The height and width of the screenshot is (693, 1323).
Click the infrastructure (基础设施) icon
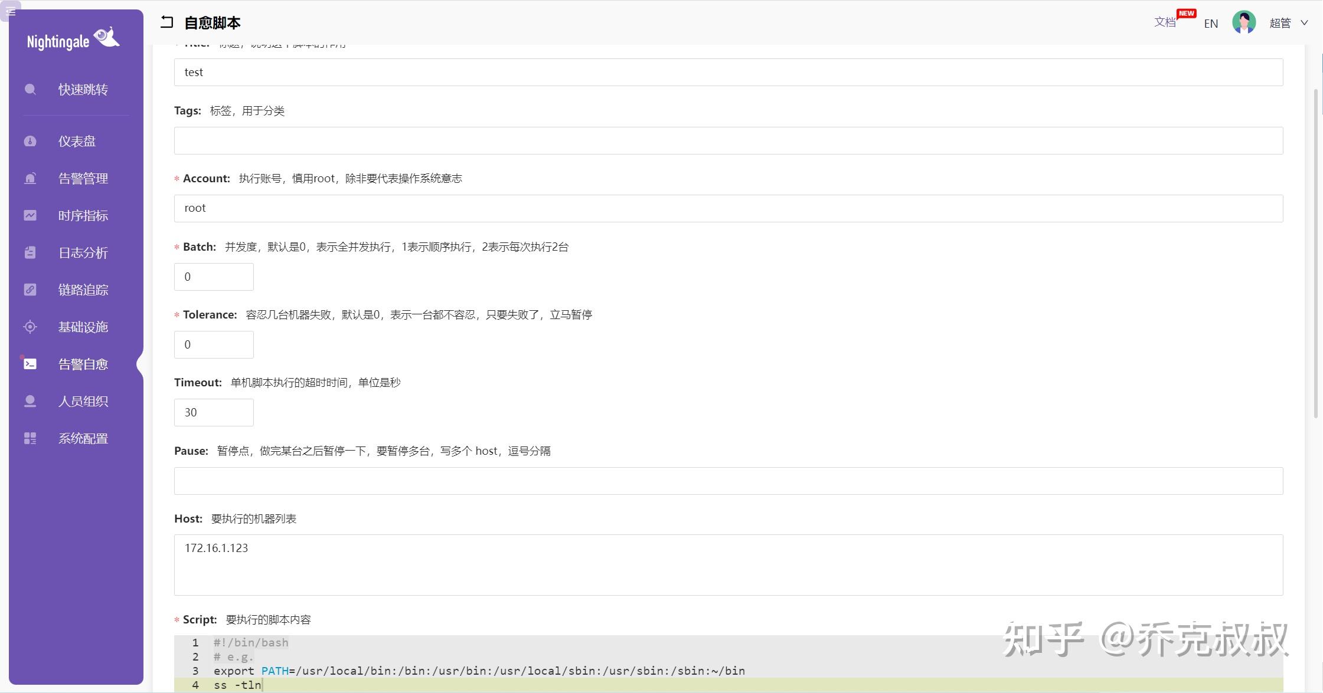30,327
